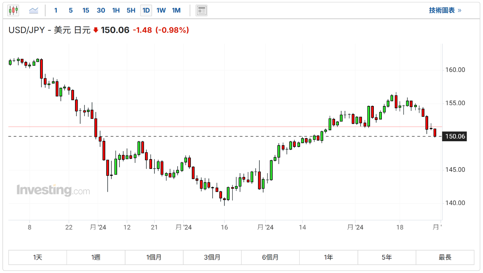Activate the 1D interval button

(146, 10)
